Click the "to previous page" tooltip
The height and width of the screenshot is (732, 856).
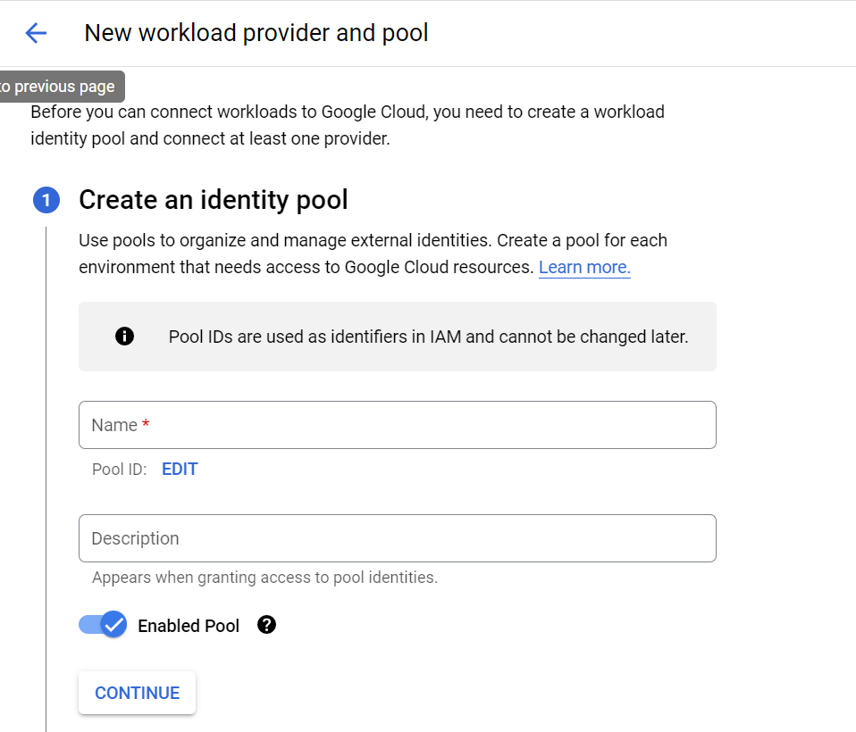click(x=59, y=87)
